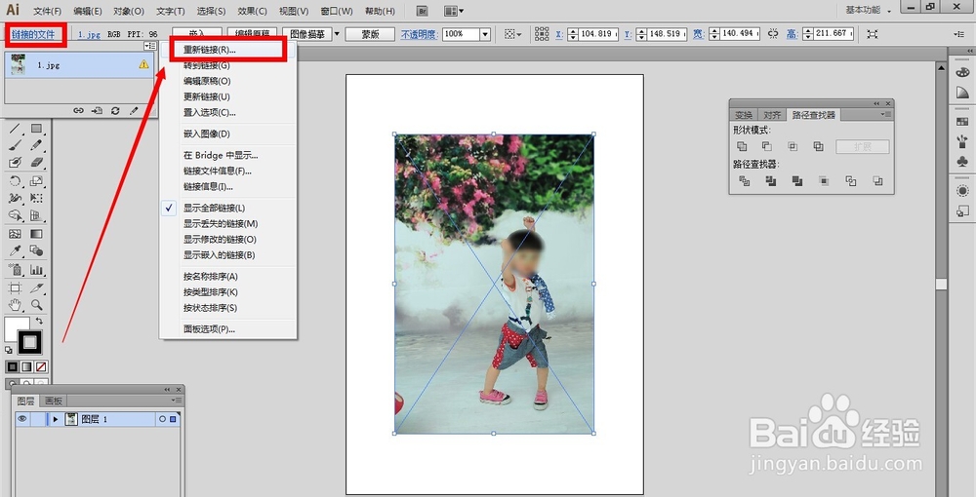Select the Slice tool
Image resolution: width=976 pixels, height=497 pixels.
tap(37, 288)
